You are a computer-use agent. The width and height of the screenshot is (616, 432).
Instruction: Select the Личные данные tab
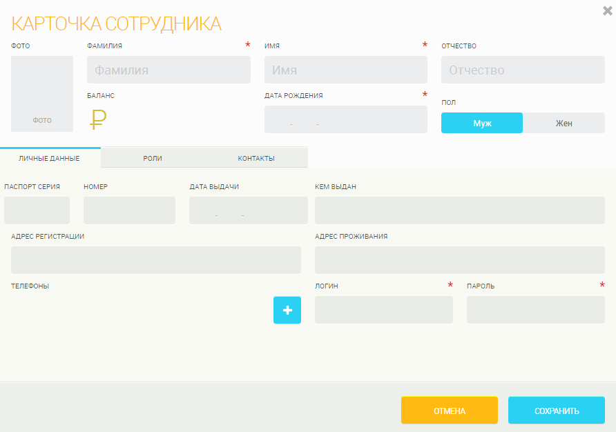[x=50, y=158]
